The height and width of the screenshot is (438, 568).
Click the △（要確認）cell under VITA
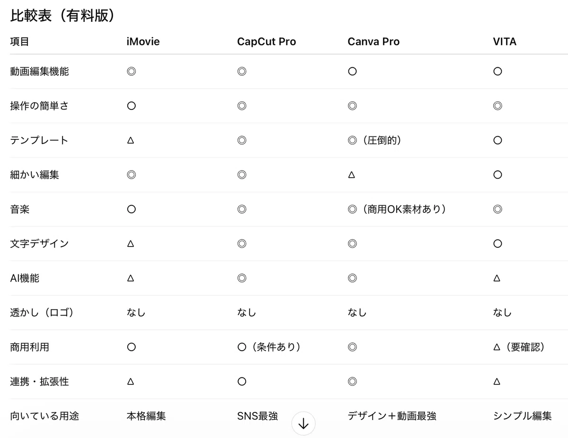(x=519, y=347)
